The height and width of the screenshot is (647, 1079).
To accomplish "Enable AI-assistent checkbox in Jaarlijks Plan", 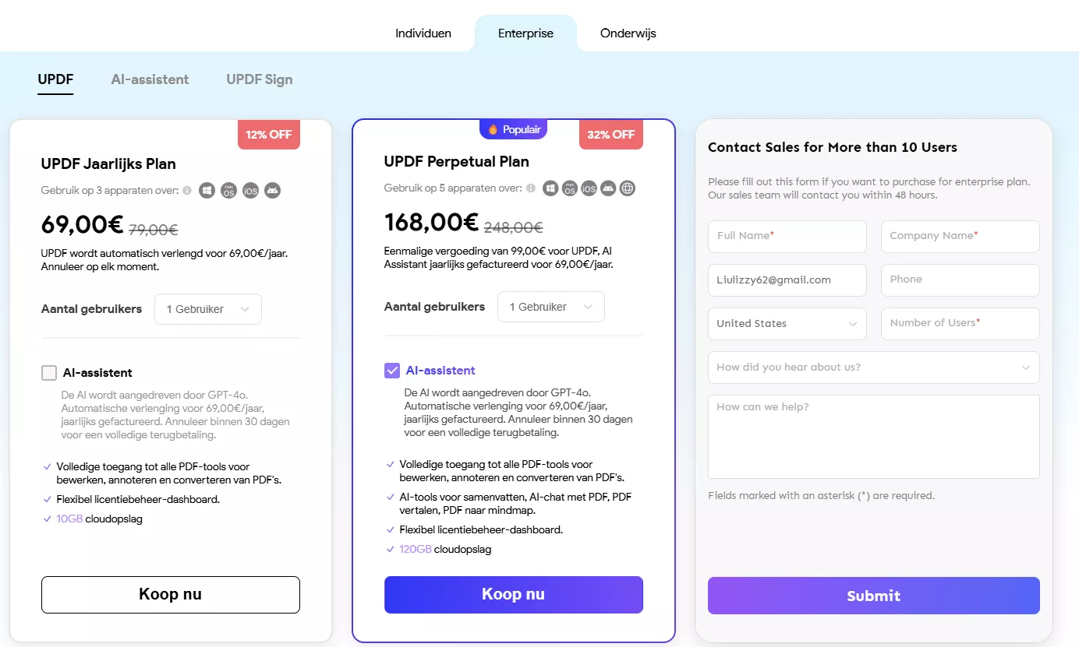I will click(x=49, y=373).
